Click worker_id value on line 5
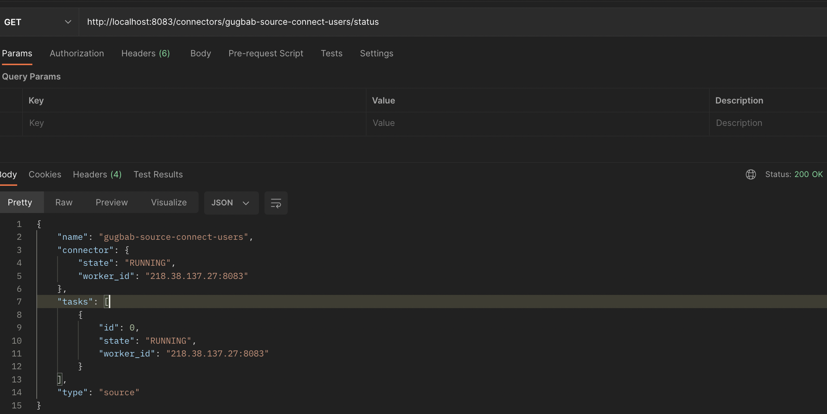Screen dimensions: 827x414 click(x=197, y=276)
